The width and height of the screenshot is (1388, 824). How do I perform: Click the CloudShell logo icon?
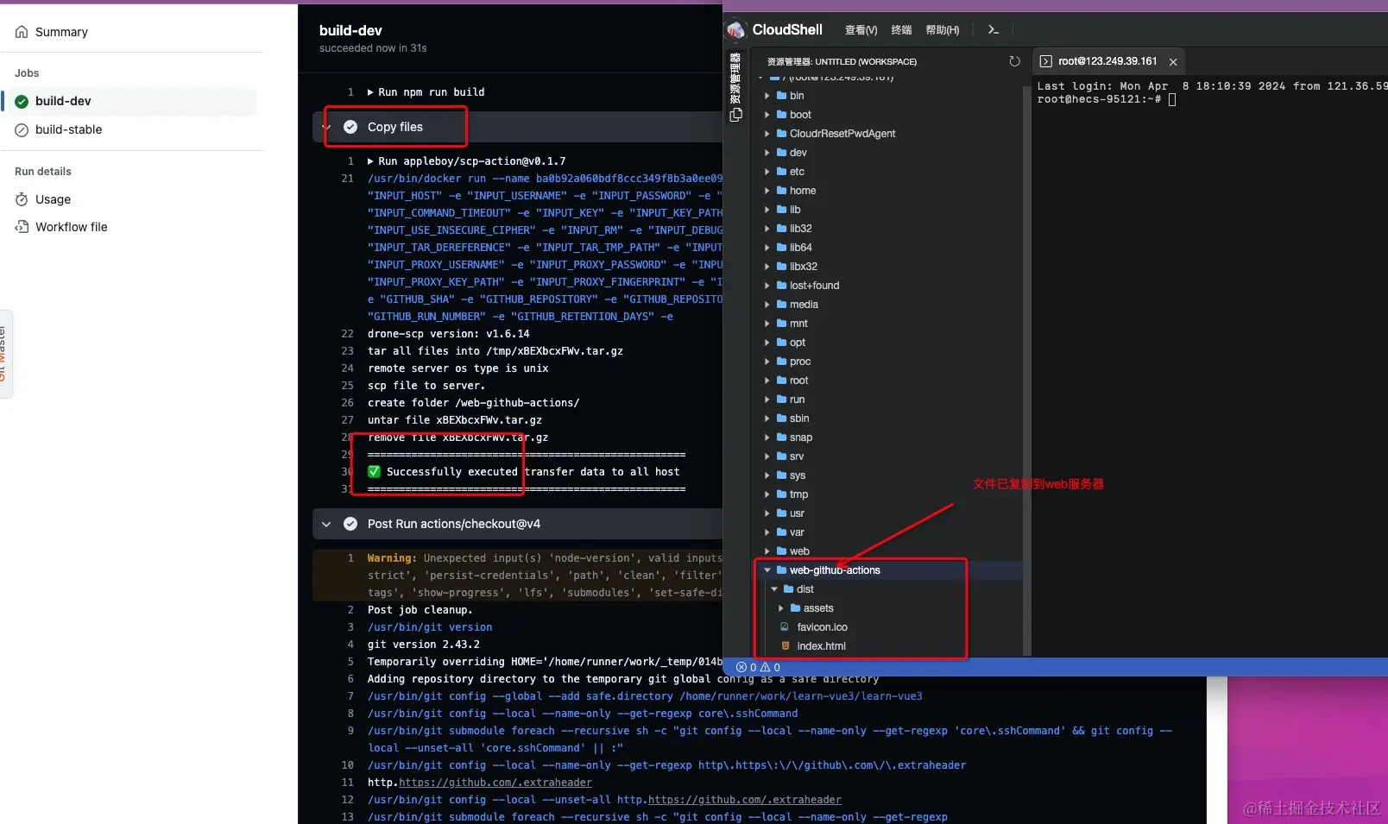[x=736, y=30]
